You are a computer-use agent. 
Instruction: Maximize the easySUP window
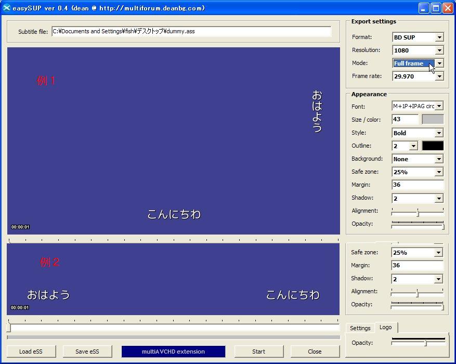click(x=436, y=8)
